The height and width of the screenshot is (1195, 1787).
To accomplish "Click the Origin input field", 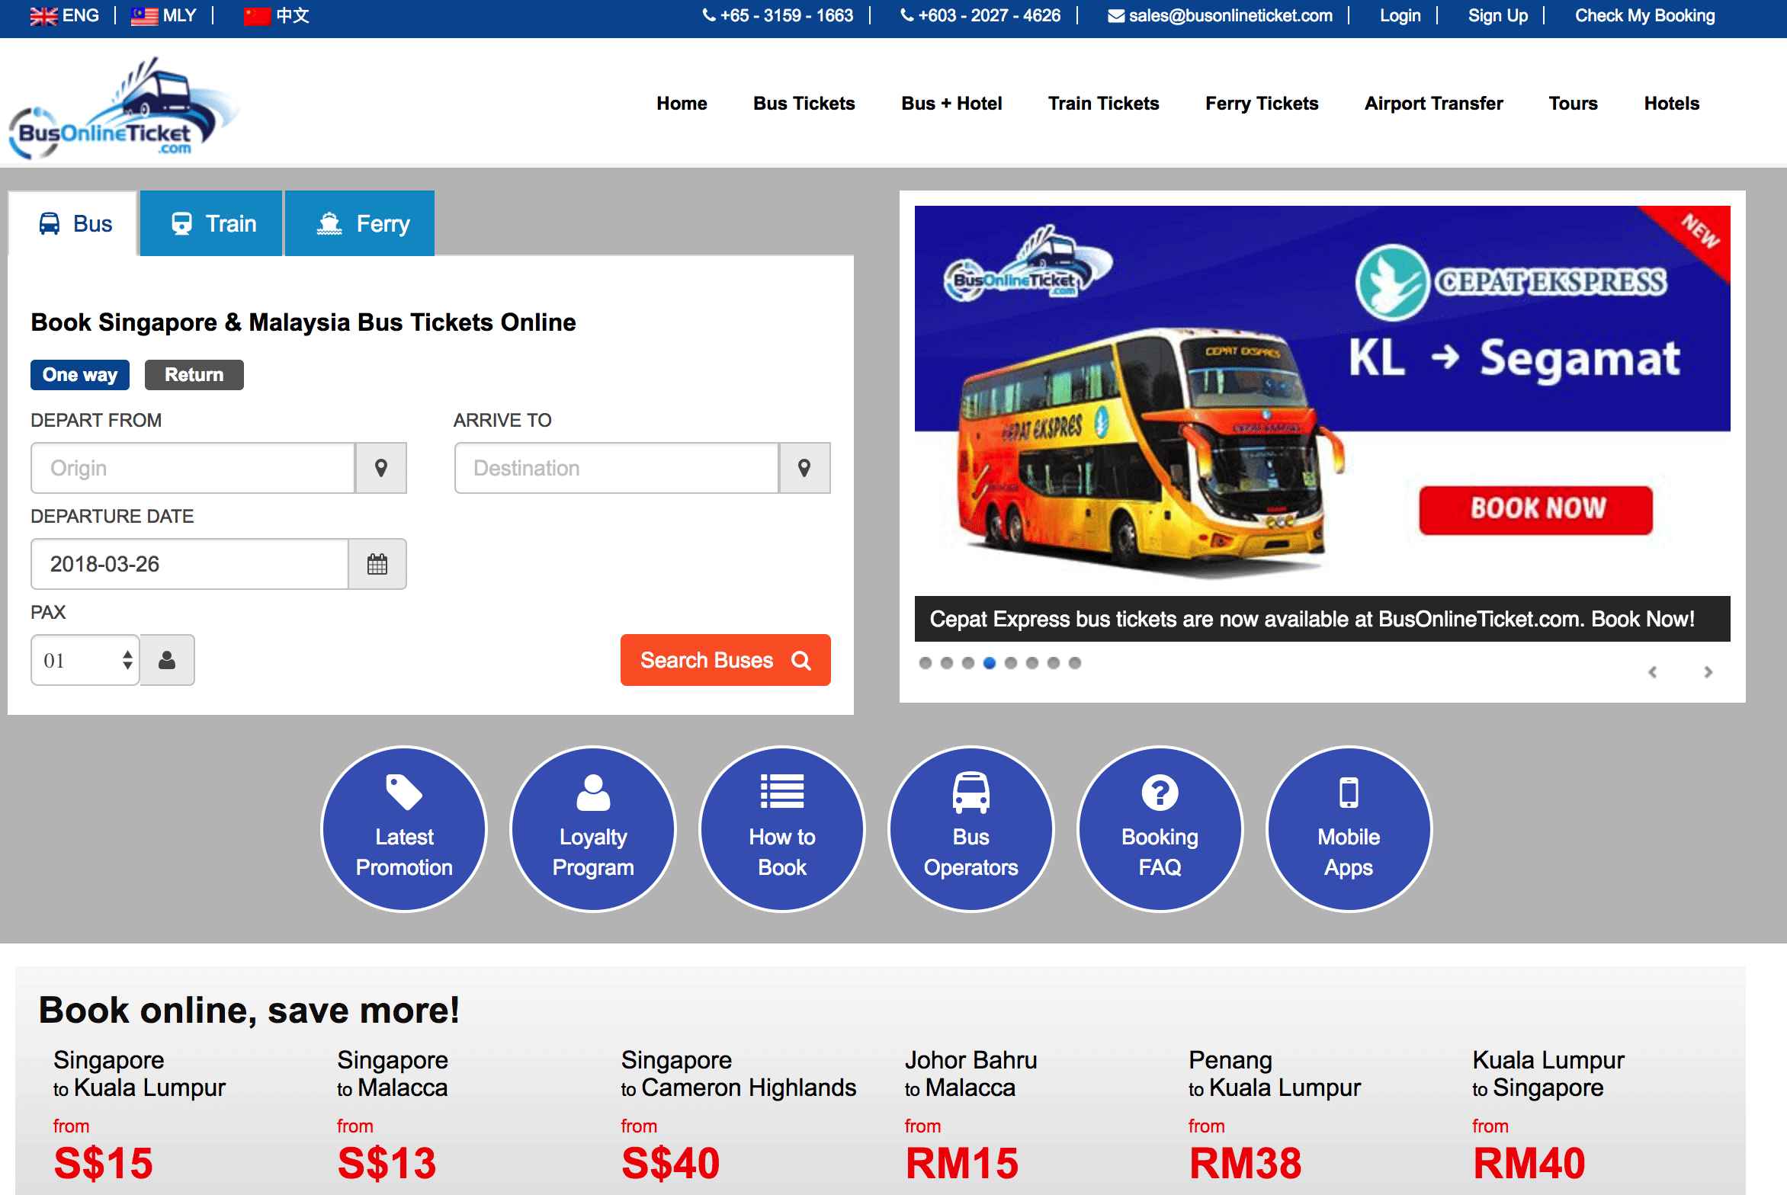I will (193, 468).
